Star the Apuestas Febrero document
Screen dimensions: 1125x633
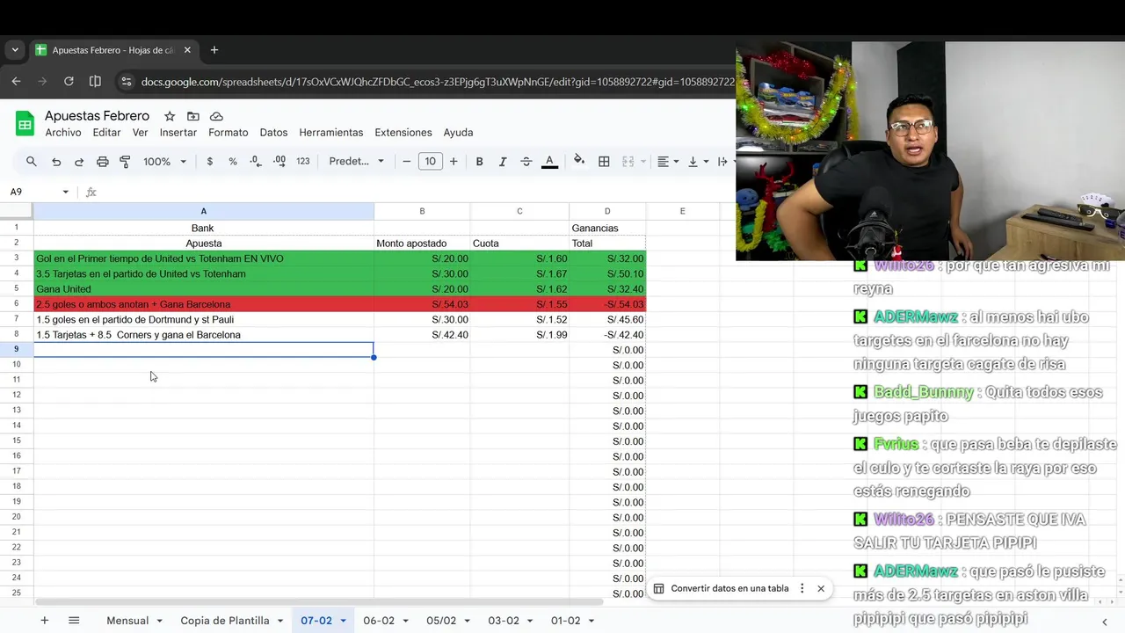pyautogui.click(x=170, y=116)
